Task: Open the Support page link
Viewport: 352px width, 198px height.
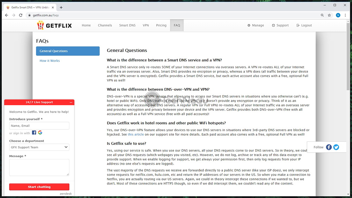Action: click(280, 25)
